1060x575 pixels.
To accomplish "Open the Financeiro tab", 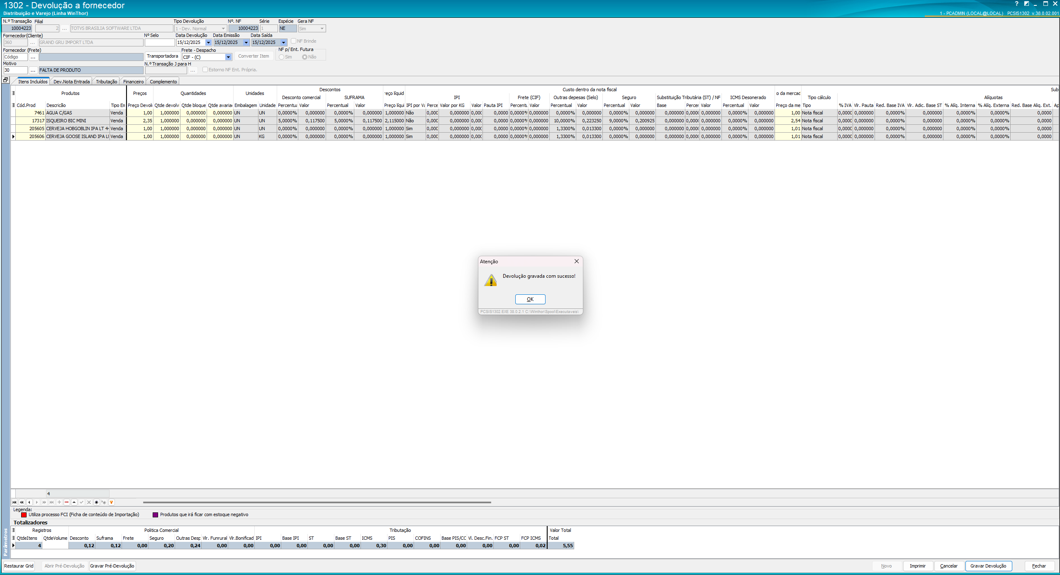I will point(133,82).
